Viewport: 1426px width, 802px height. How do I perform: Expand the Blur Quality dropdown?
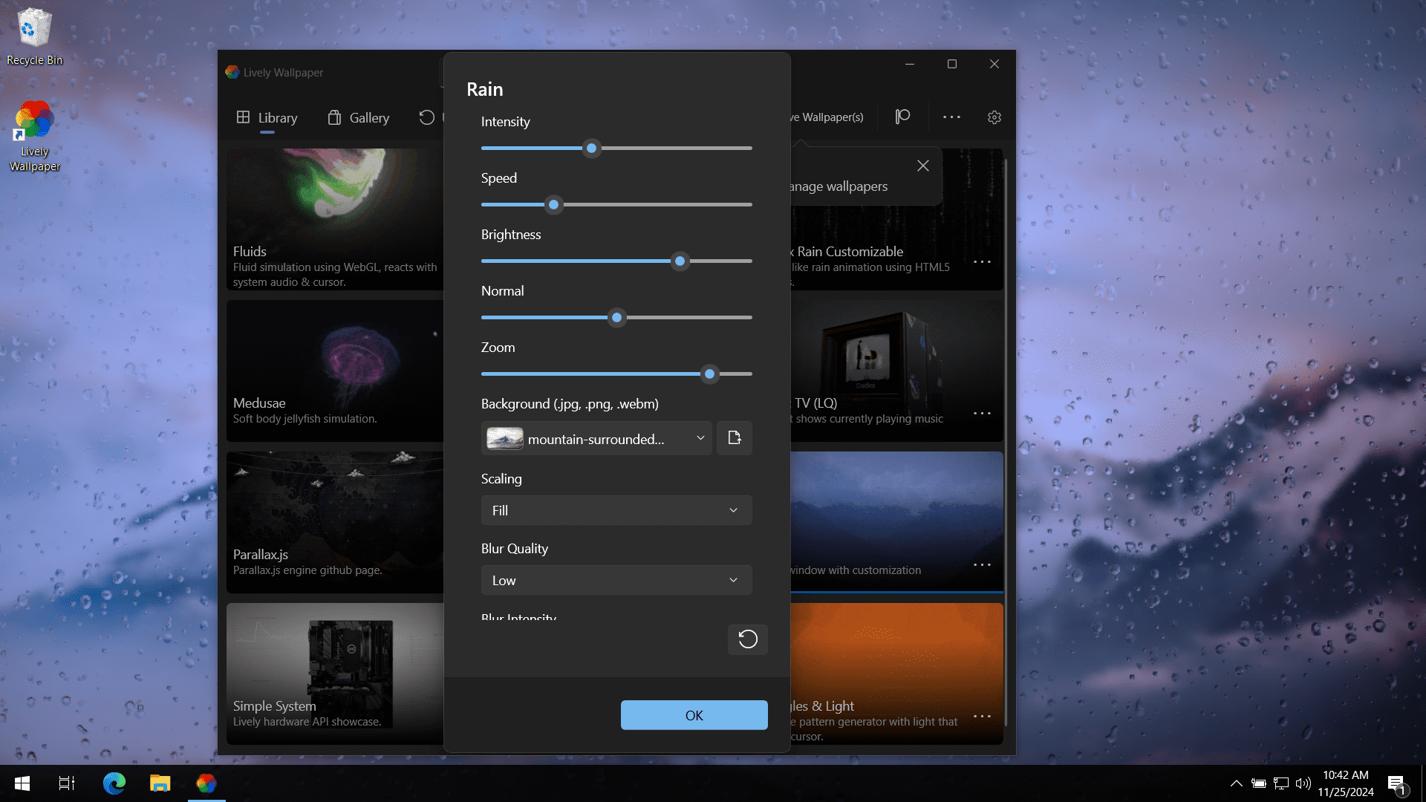pos(616,581)
